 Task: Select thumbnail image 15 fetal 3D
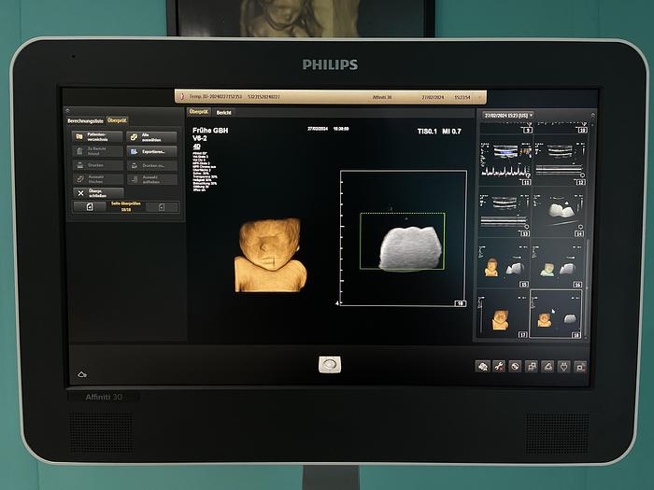[x=504, y=263]
